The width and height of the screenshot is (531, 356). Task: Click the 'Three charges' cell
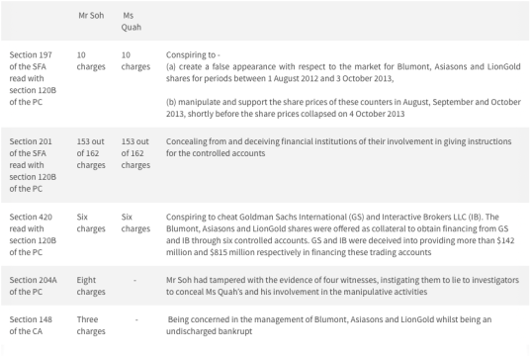coord(91,325)
